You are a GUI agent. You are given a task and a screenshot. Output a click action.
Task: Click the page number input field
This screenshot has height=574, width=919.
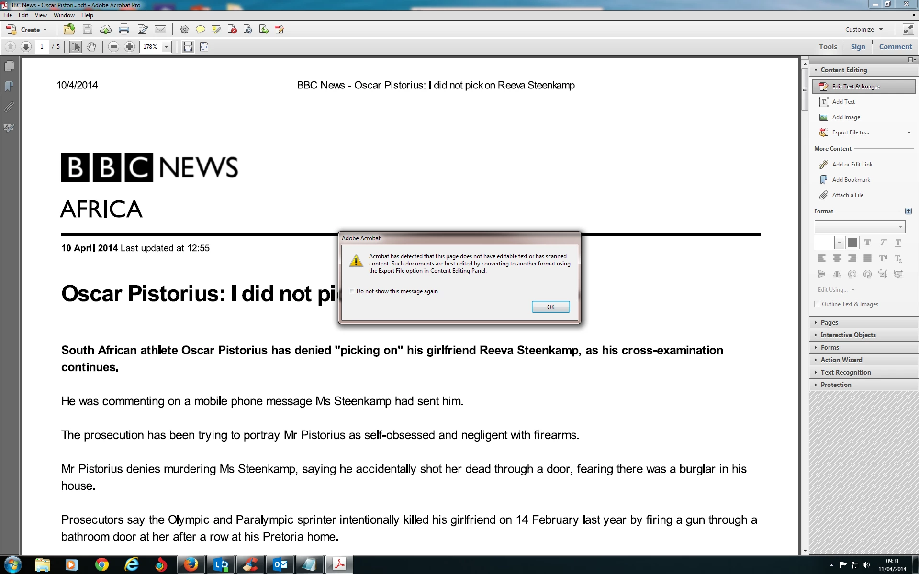pyautogui.click(x=42, y=47)
